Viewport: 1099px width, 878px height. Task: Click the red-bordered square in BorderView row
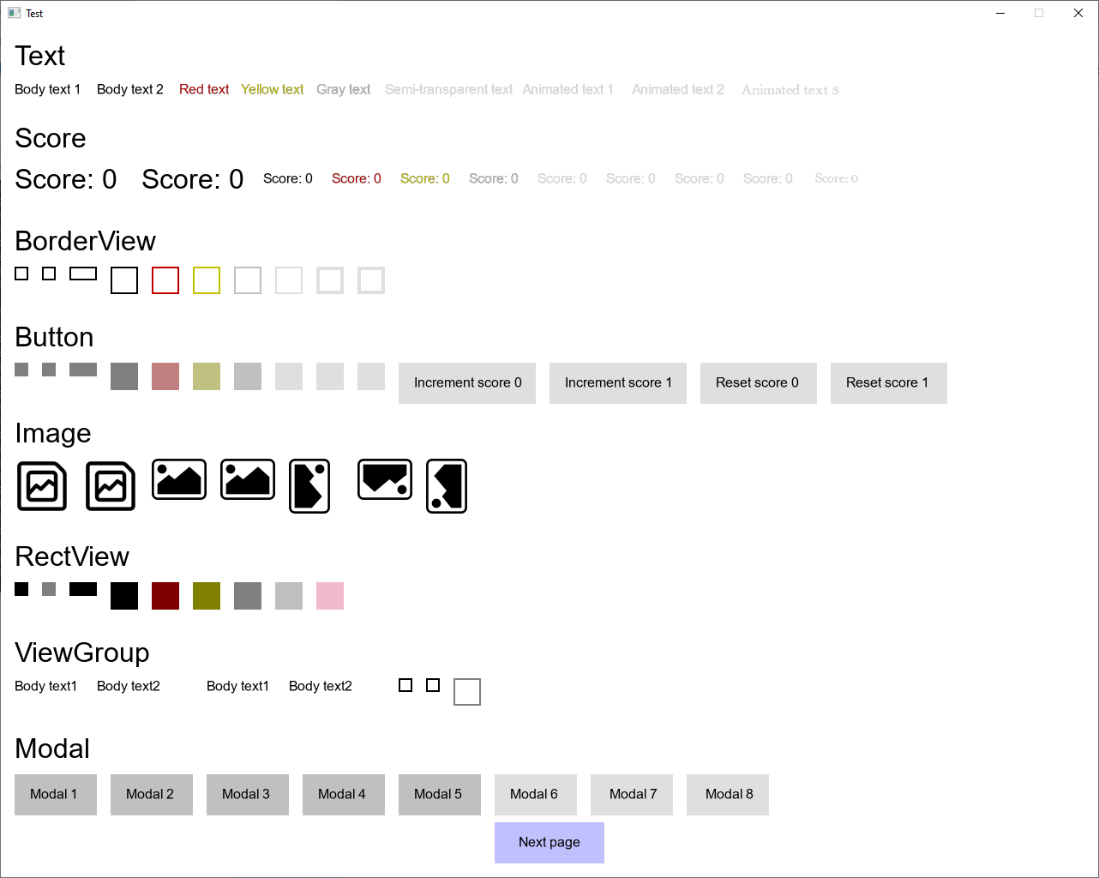(165, 280)
